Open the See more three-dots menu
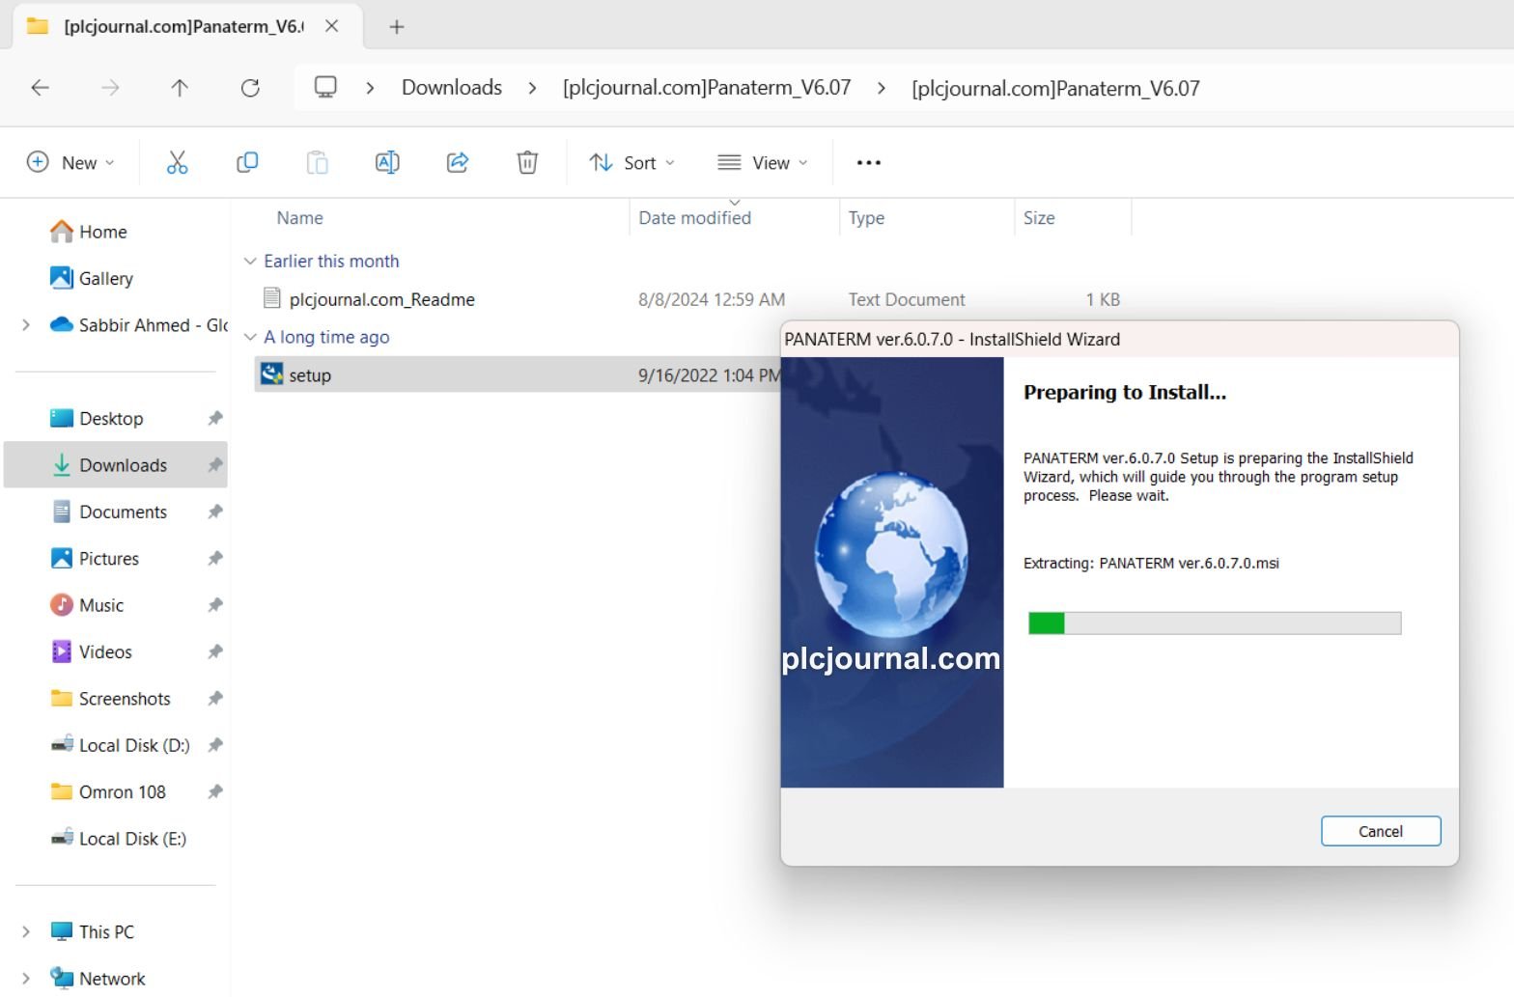The width and height of the screenshot is (1514, 997). [x=869, y=162]
